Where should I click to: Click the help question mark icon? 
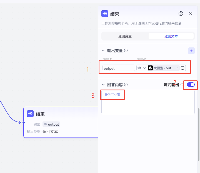click(x=181, y=14)
